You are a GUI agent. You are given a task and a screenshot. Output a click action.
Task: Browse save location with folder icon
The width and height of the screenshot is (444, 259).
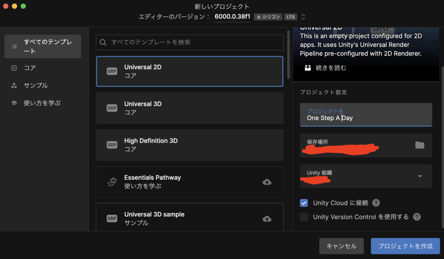tap(420, 145)
